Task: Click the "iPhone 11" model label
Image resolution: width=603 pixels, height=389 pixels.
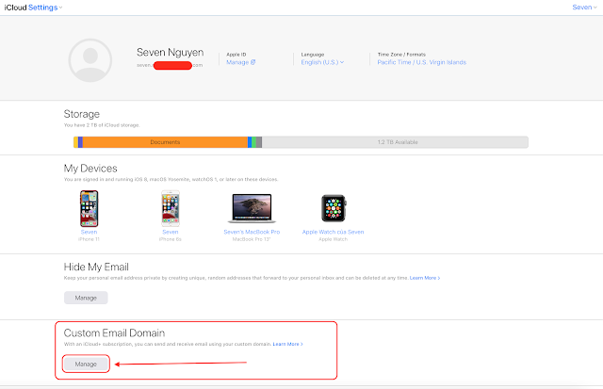Action: click(x=89, y=239)
